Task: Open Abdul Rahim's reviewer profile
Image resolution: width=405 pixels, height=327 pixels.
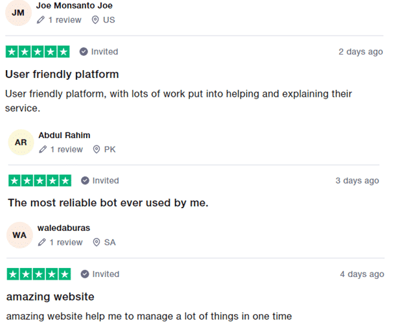Action: pyautogui.click(x=64, y=135)
